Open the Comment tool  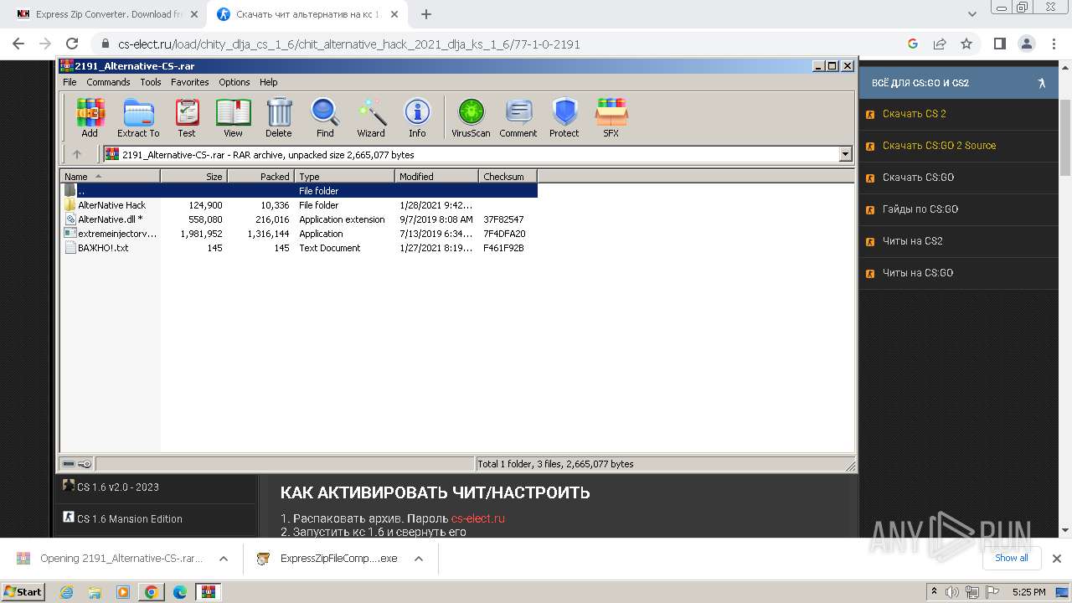click(x=518, y=118)
